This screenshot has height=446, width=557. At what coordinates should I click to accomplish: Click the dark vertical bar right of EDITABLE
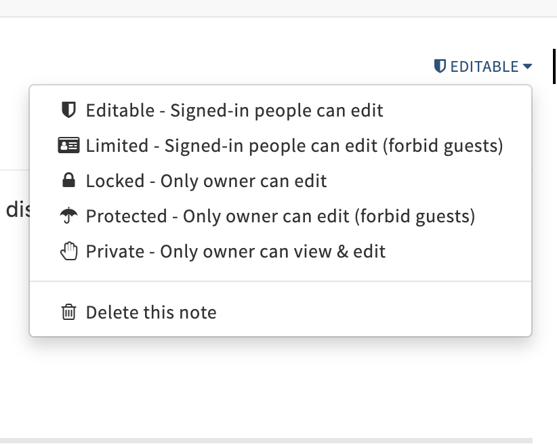coord(554,66)
